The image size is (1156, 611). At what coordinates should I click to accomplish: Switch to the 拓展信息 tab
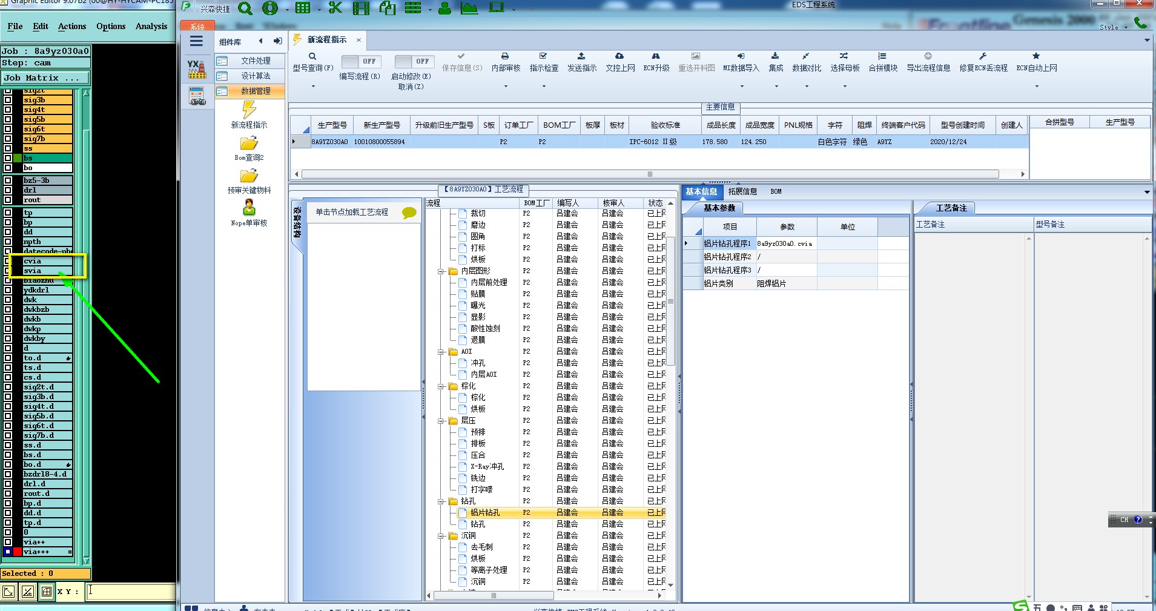742,191
